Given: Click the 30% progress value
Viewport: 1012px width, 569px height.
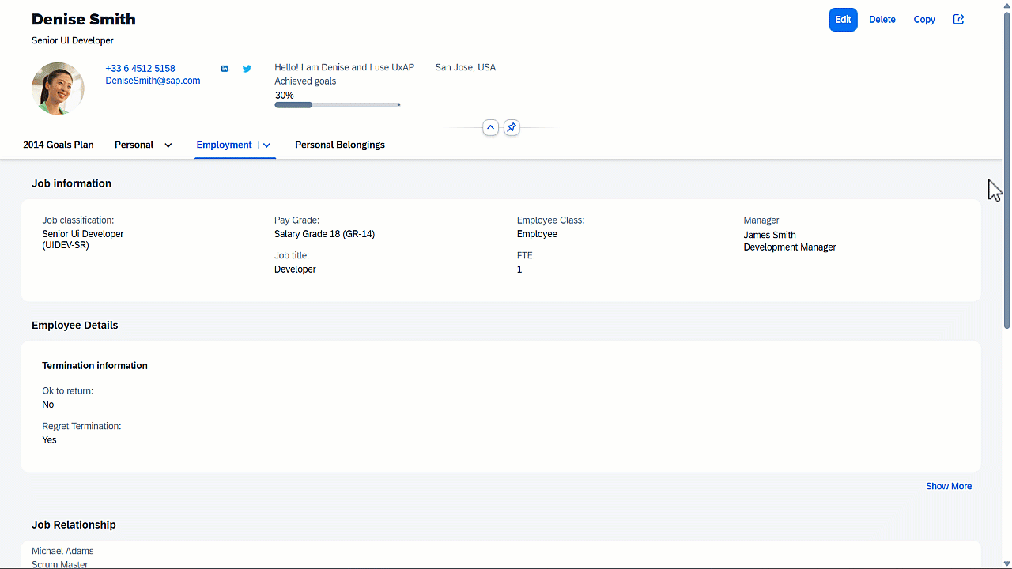Looking at the screenshot, I should coord(284,95).
